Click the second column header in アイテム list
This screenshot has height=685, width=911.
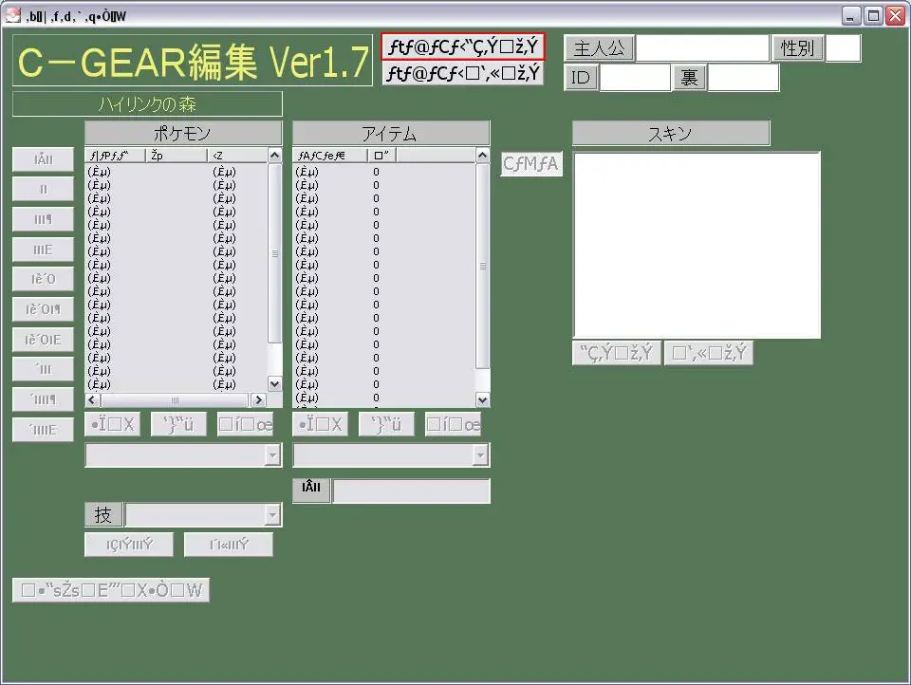(x=382, y=156)
